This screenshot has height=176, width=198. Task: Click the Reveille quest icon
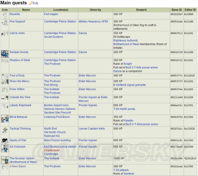click(x=5, y=15)
